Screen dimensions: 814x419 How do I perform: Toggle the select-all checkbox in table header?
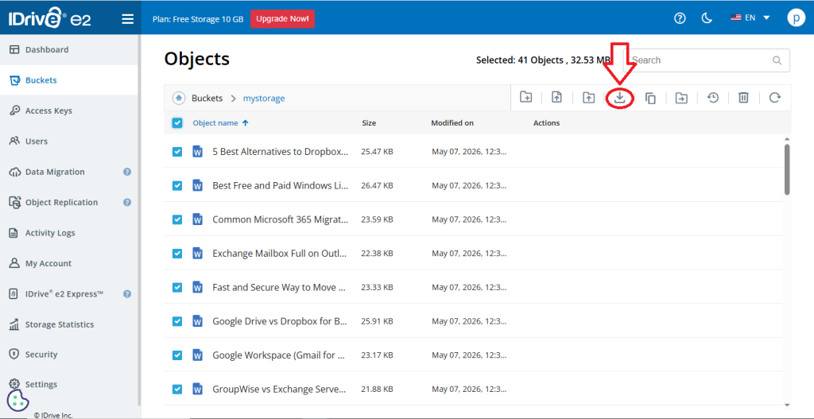(x=177, y=123)
